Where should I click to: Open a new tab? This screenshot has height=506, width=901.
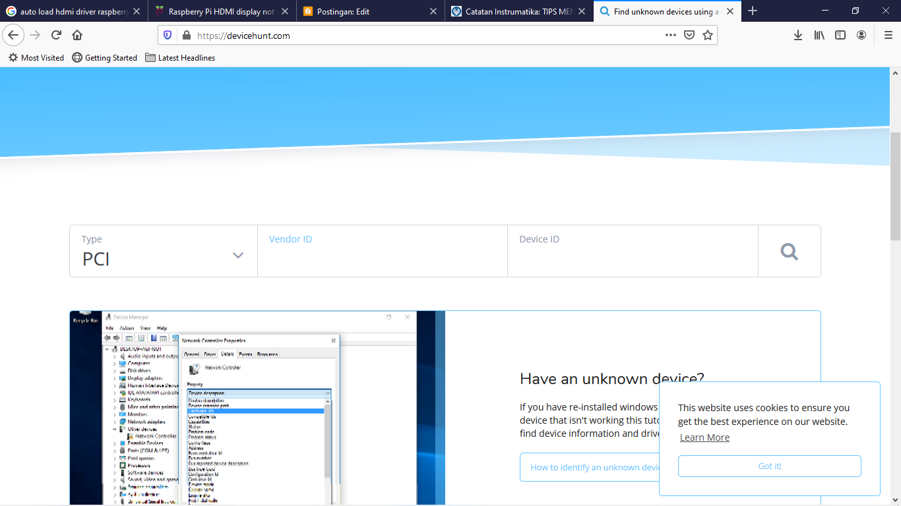[x=753, y=11]
